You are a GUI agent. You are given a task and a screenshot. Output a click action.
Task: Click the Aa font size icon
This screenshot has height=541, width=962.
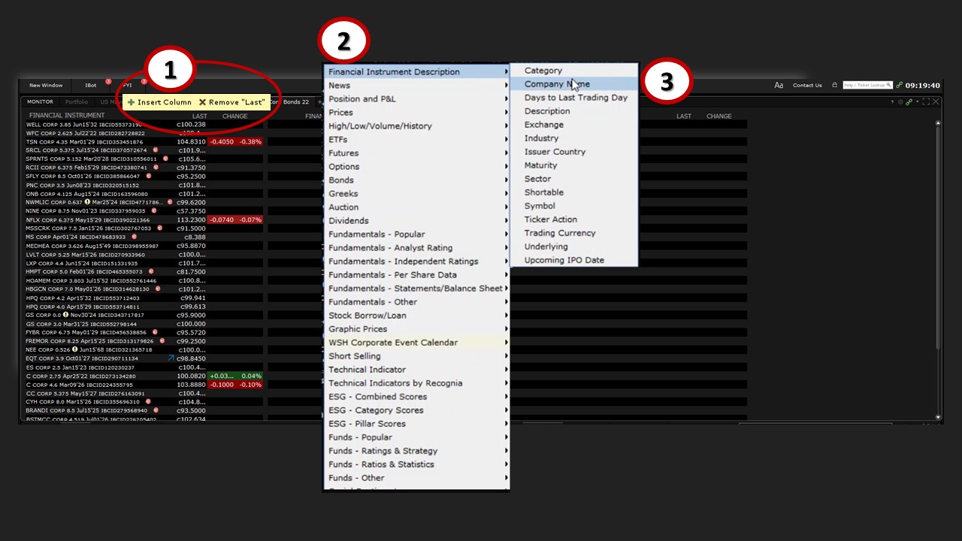click(779, 86)
